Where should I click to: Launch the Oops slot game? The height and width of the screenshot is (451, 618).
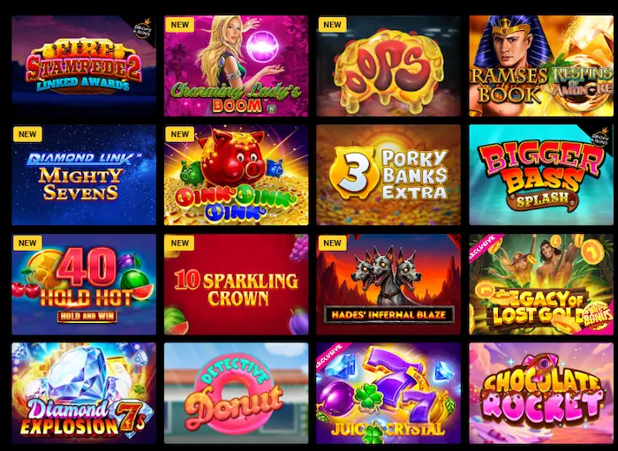click(388, 66)
